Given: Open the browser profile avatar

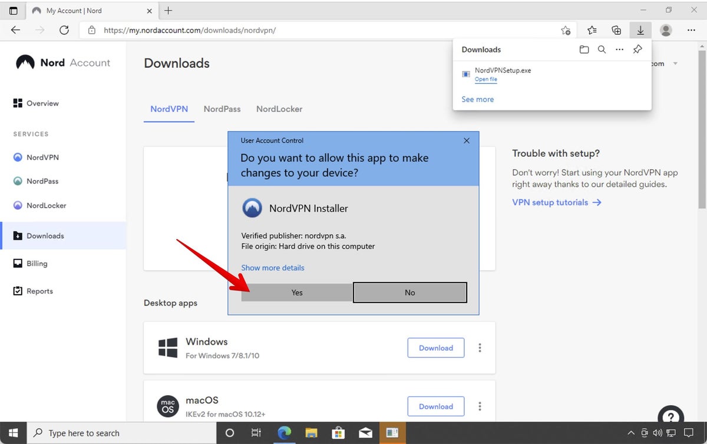Looking at the screenshot, I should pos(666,30).
